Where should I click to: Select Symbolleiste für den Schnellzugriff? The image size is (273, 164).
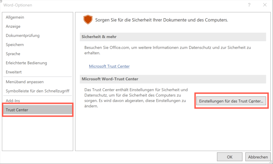tap(37, 91)
